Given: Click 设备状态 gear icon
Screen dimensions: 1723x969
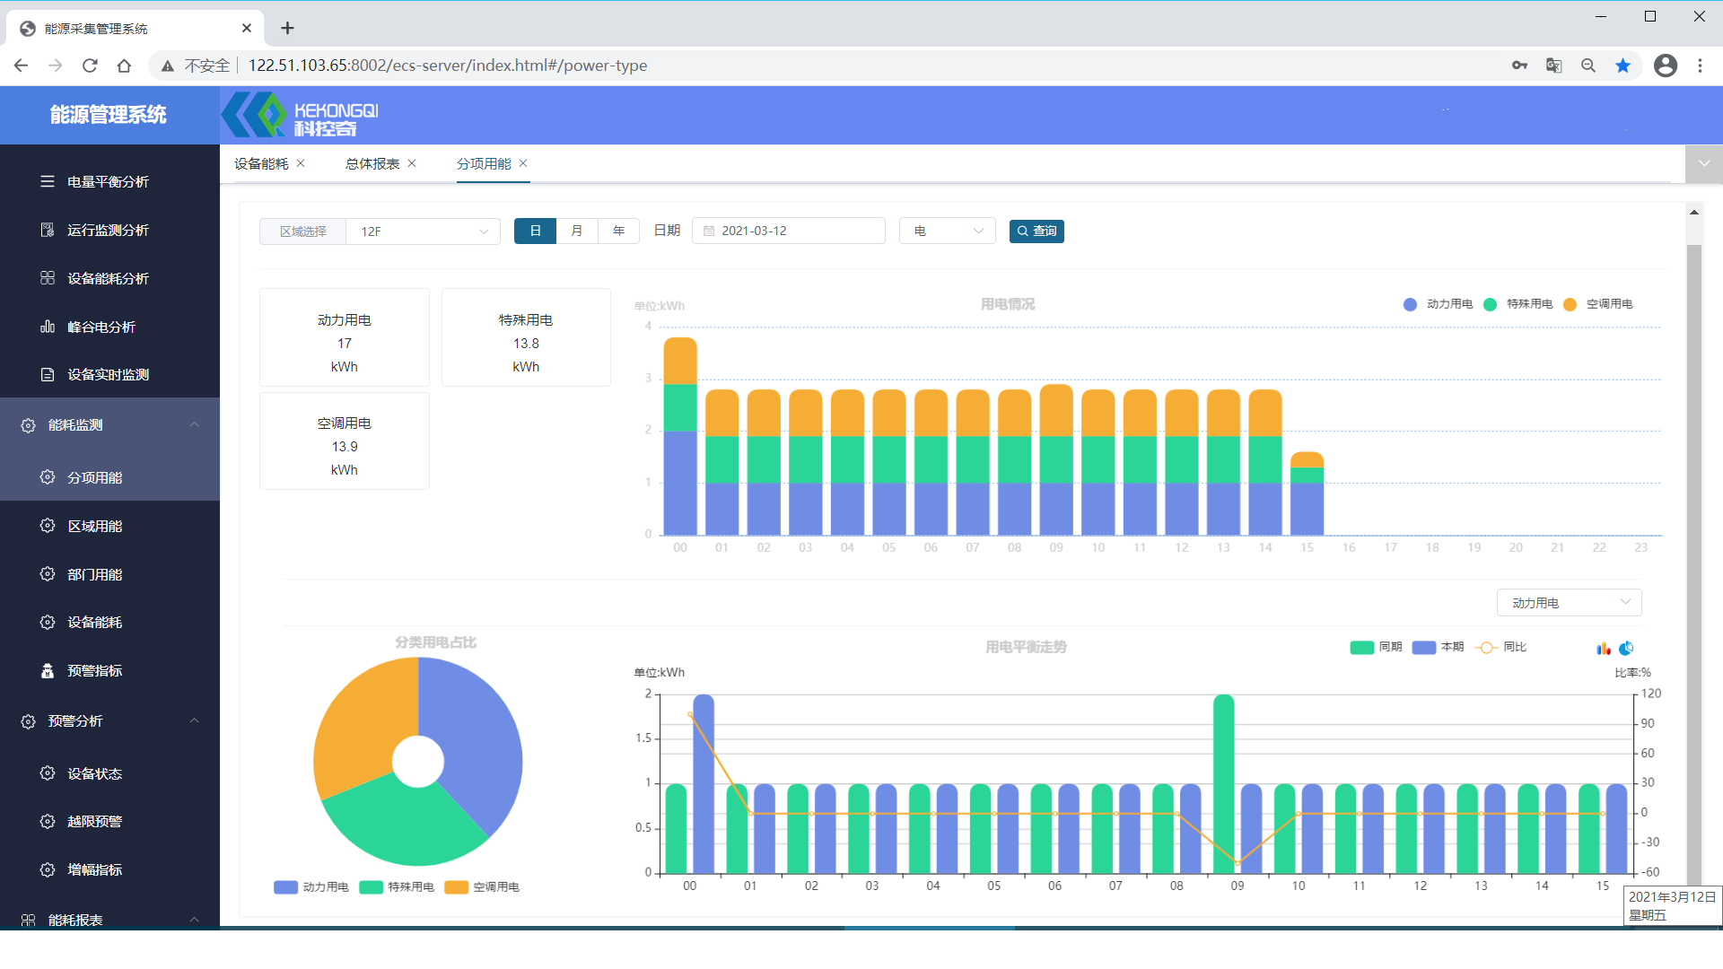Looking at the screenshot, I should click(48, 773).
